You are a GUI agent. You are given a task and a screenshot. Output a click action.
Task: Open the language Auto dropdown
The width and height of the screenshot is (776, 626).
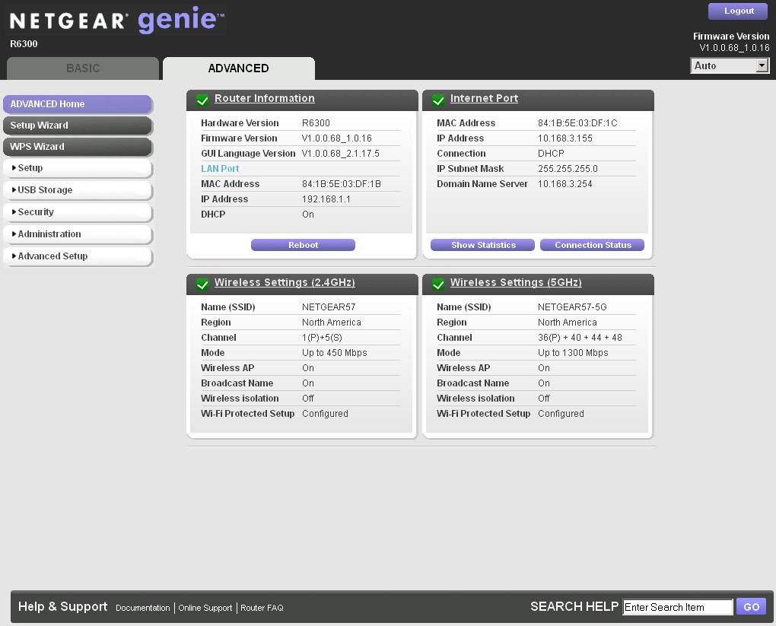coord(730,65)
